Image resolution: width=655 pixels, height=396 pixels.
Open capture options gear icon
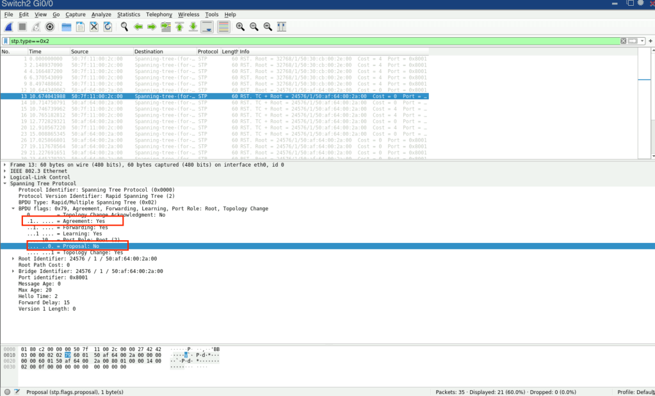50,27
